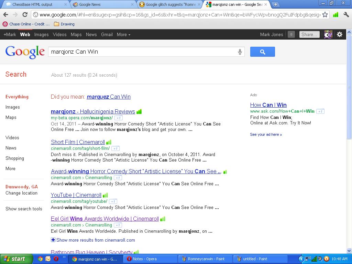The width and height of the screenshot is (352, 264).
Task: Click +Mark in the top bar
Action: (10, 35)
